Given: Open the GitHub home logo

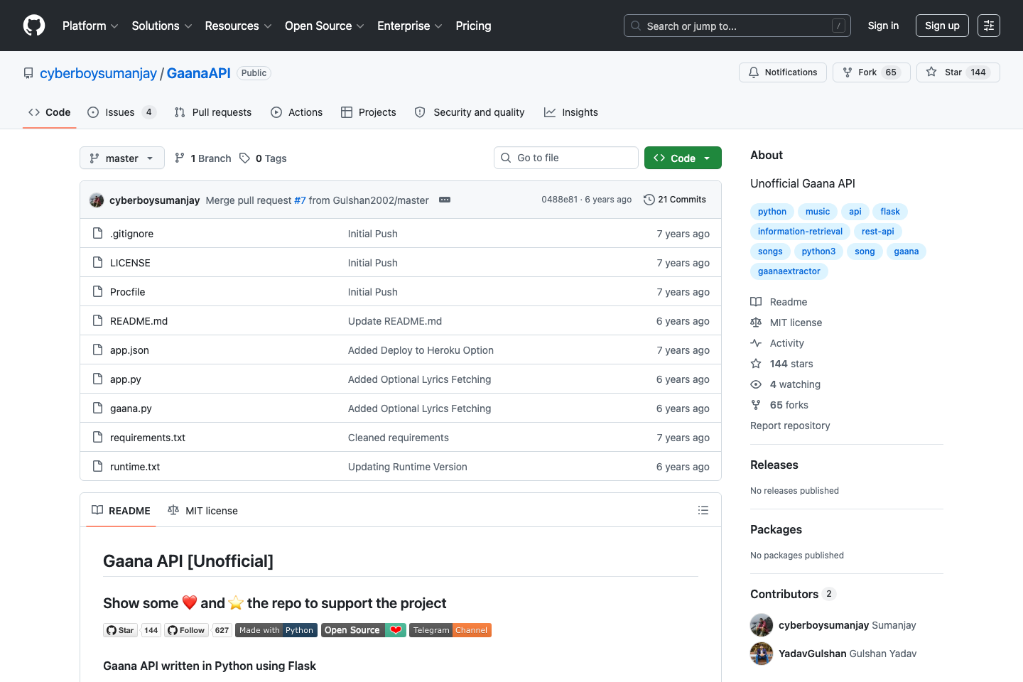Looking at the screenshot, I should pos(33,26).
